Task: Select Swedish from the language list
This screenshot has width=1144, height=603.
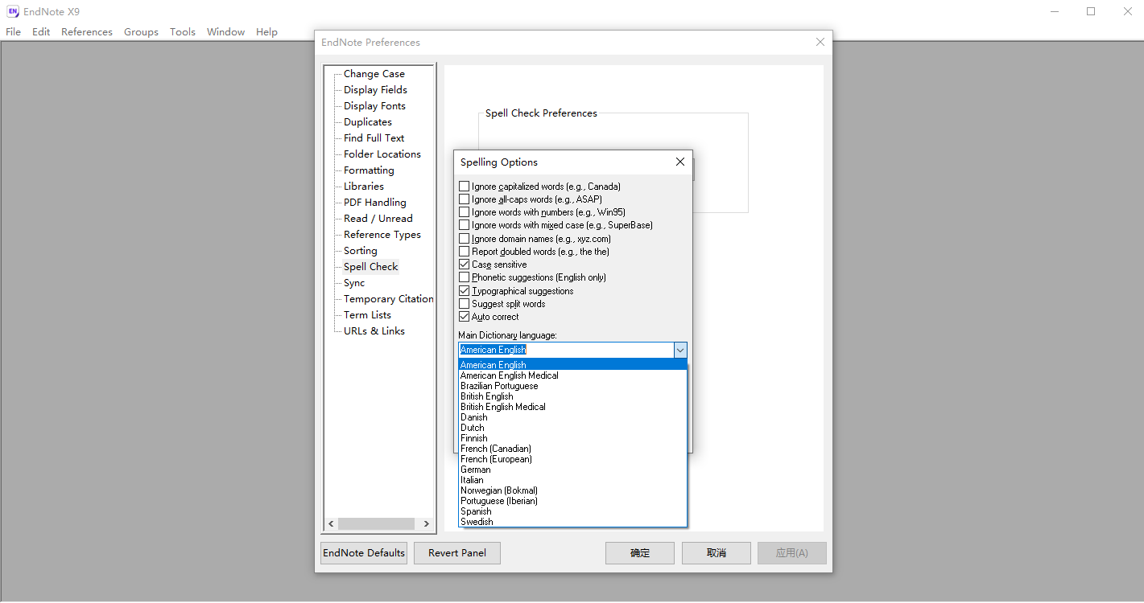Action: (x=572, y=522)
